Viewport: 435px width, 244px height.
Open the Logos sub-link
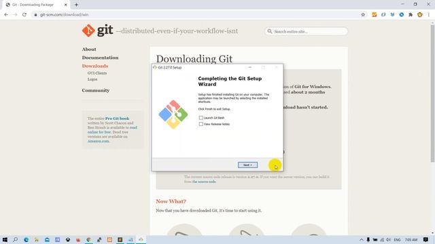coord(92,79)
